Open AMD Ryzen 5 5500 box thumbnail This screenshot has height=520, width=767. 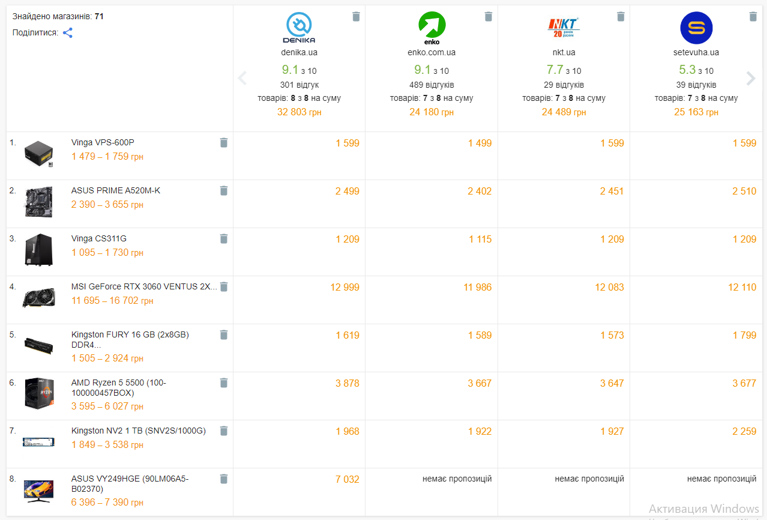click(x=39, y=394)
